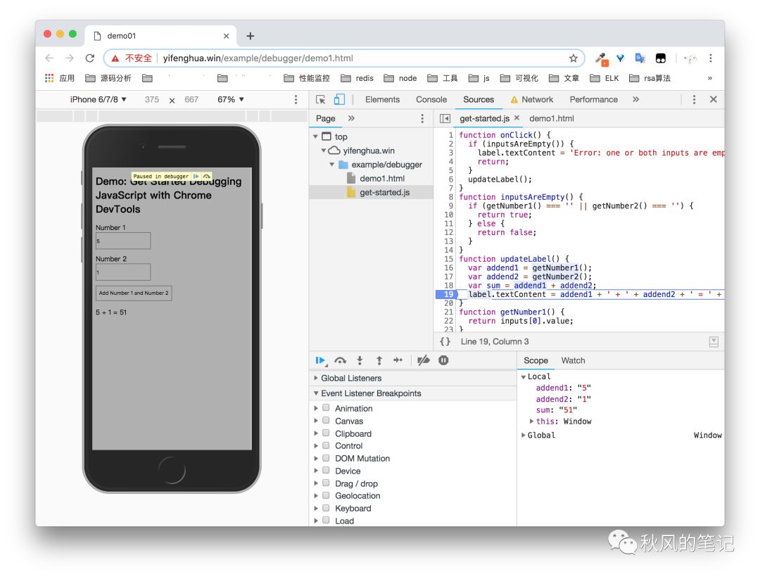Click the browser address bar URL
Image resolution: width=760 pixels, height=577 pixels.
(x=258, y=58)
